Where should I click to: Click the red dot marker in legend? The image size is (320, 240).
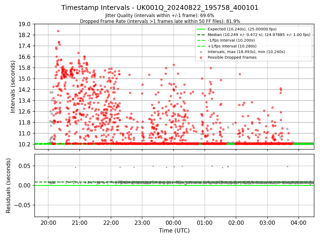click(201, 58)
